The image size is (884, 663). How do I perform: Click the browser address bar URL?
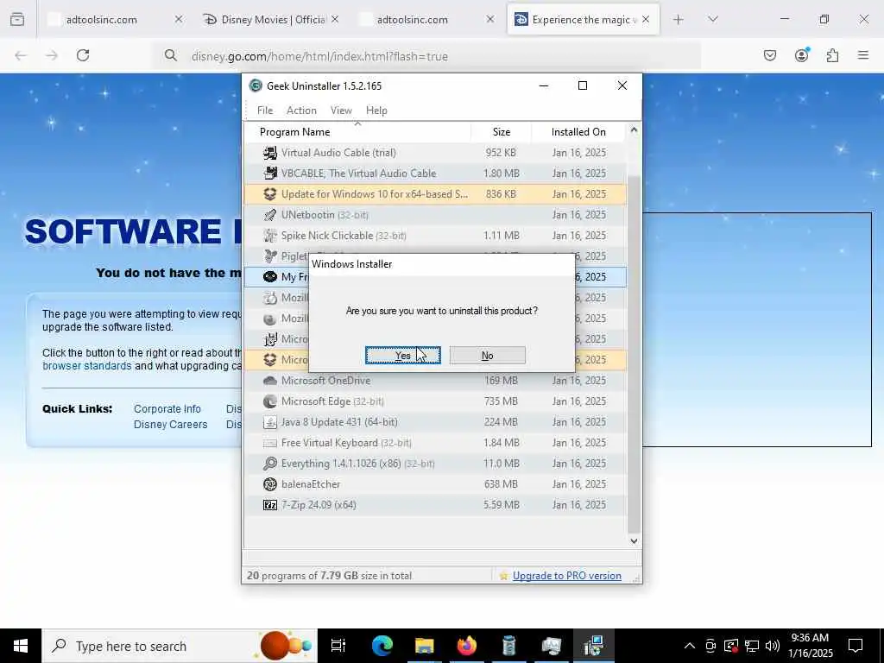click(x=319, y=56)
